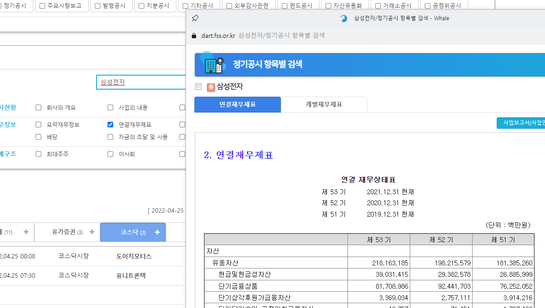
Task: Click the dart.fss.or.kr address text
Action: pos(218,36)
